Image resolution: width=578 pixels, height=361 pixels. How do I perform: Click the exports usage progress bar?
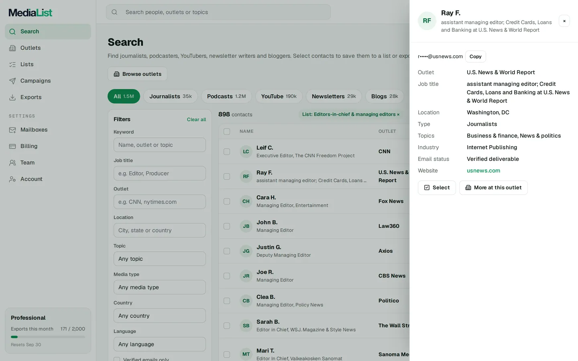pyautogui.click(x=48, y=337)
